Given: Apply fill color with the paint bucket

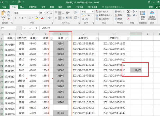Looking at the screenshot, I should 37,18.
